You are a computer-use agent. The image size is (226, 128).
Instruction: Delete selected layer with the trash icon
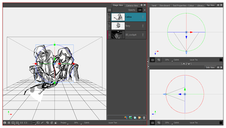(144, 117)
